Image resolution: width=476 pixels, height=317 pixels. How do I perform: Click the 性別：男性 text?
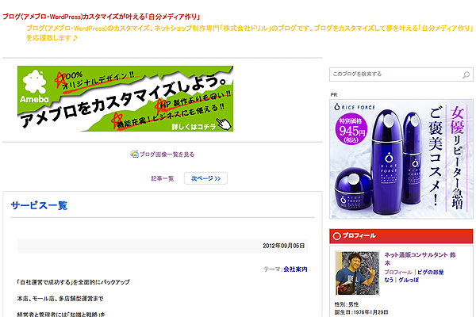(x=347, y=304)
